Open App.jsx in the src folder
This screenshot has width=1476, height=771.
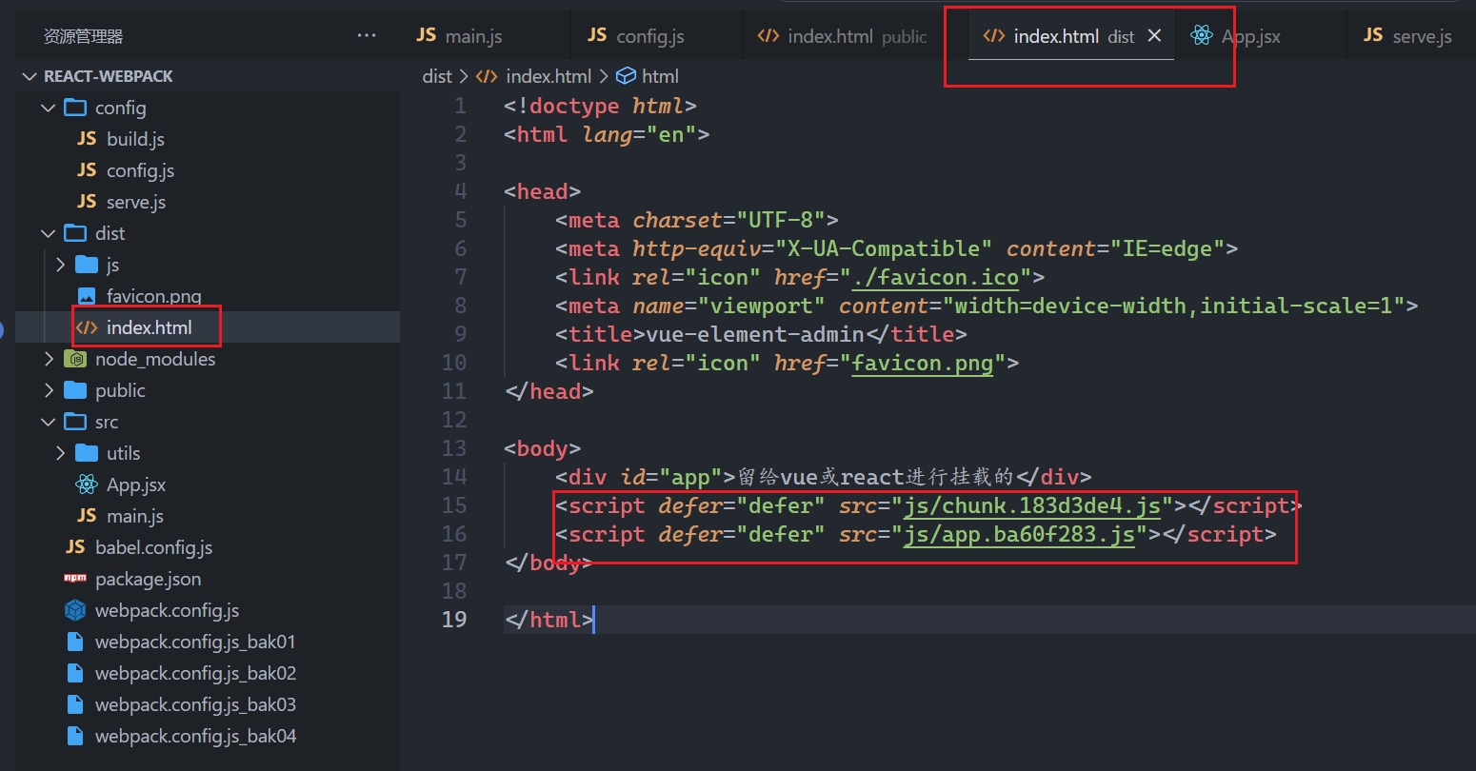click(x=136, y=484)
